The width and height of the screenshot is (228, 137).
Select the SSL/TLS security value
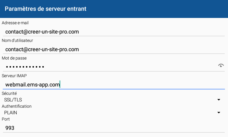(13, 100)
